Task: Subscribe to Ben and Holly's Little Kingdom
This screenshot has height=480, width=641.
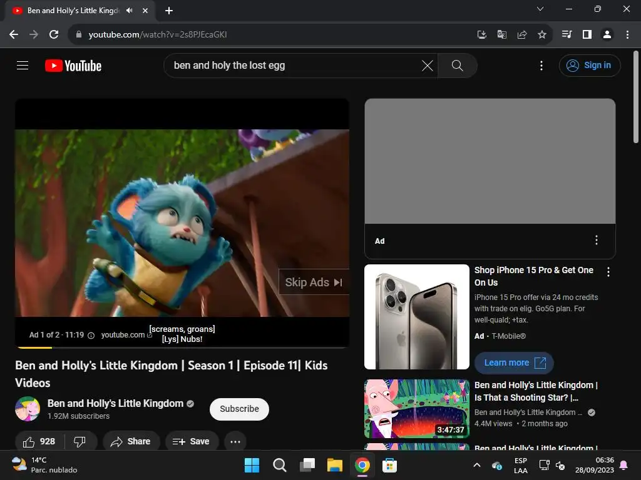Action: tap(239, 409)
